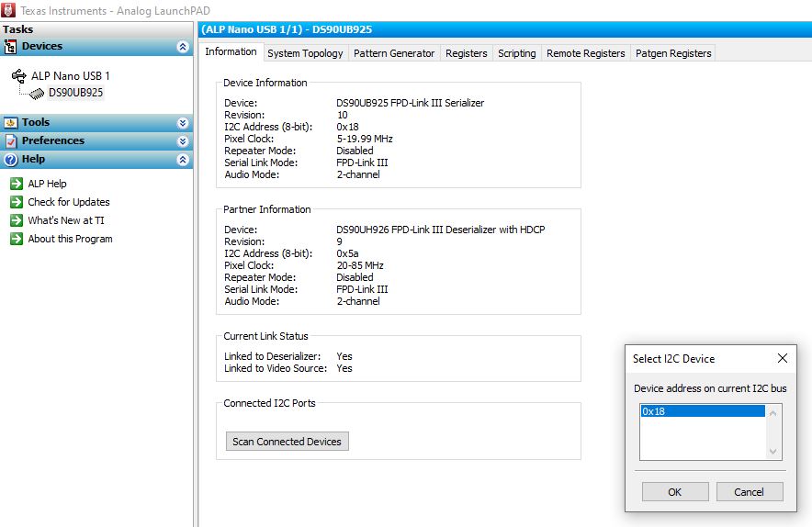Image resolution: width=812 pixels, height=527 pixels.
Task: Confirm with OK in Select I2C Device dialog
Action: tap(675, 492)
